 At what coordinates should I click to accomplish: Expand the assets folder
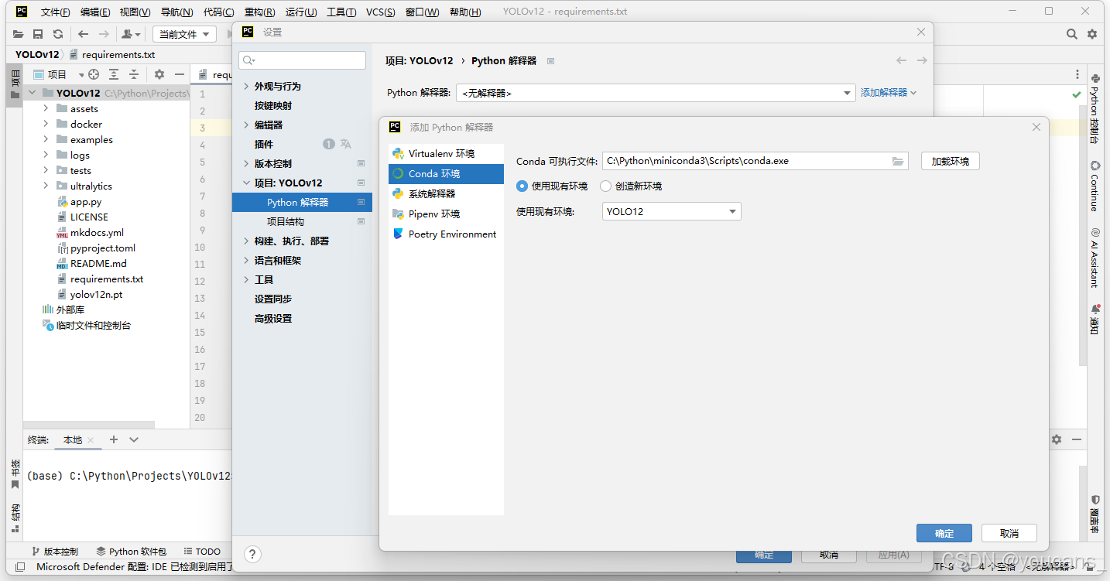tap(46, 108)
